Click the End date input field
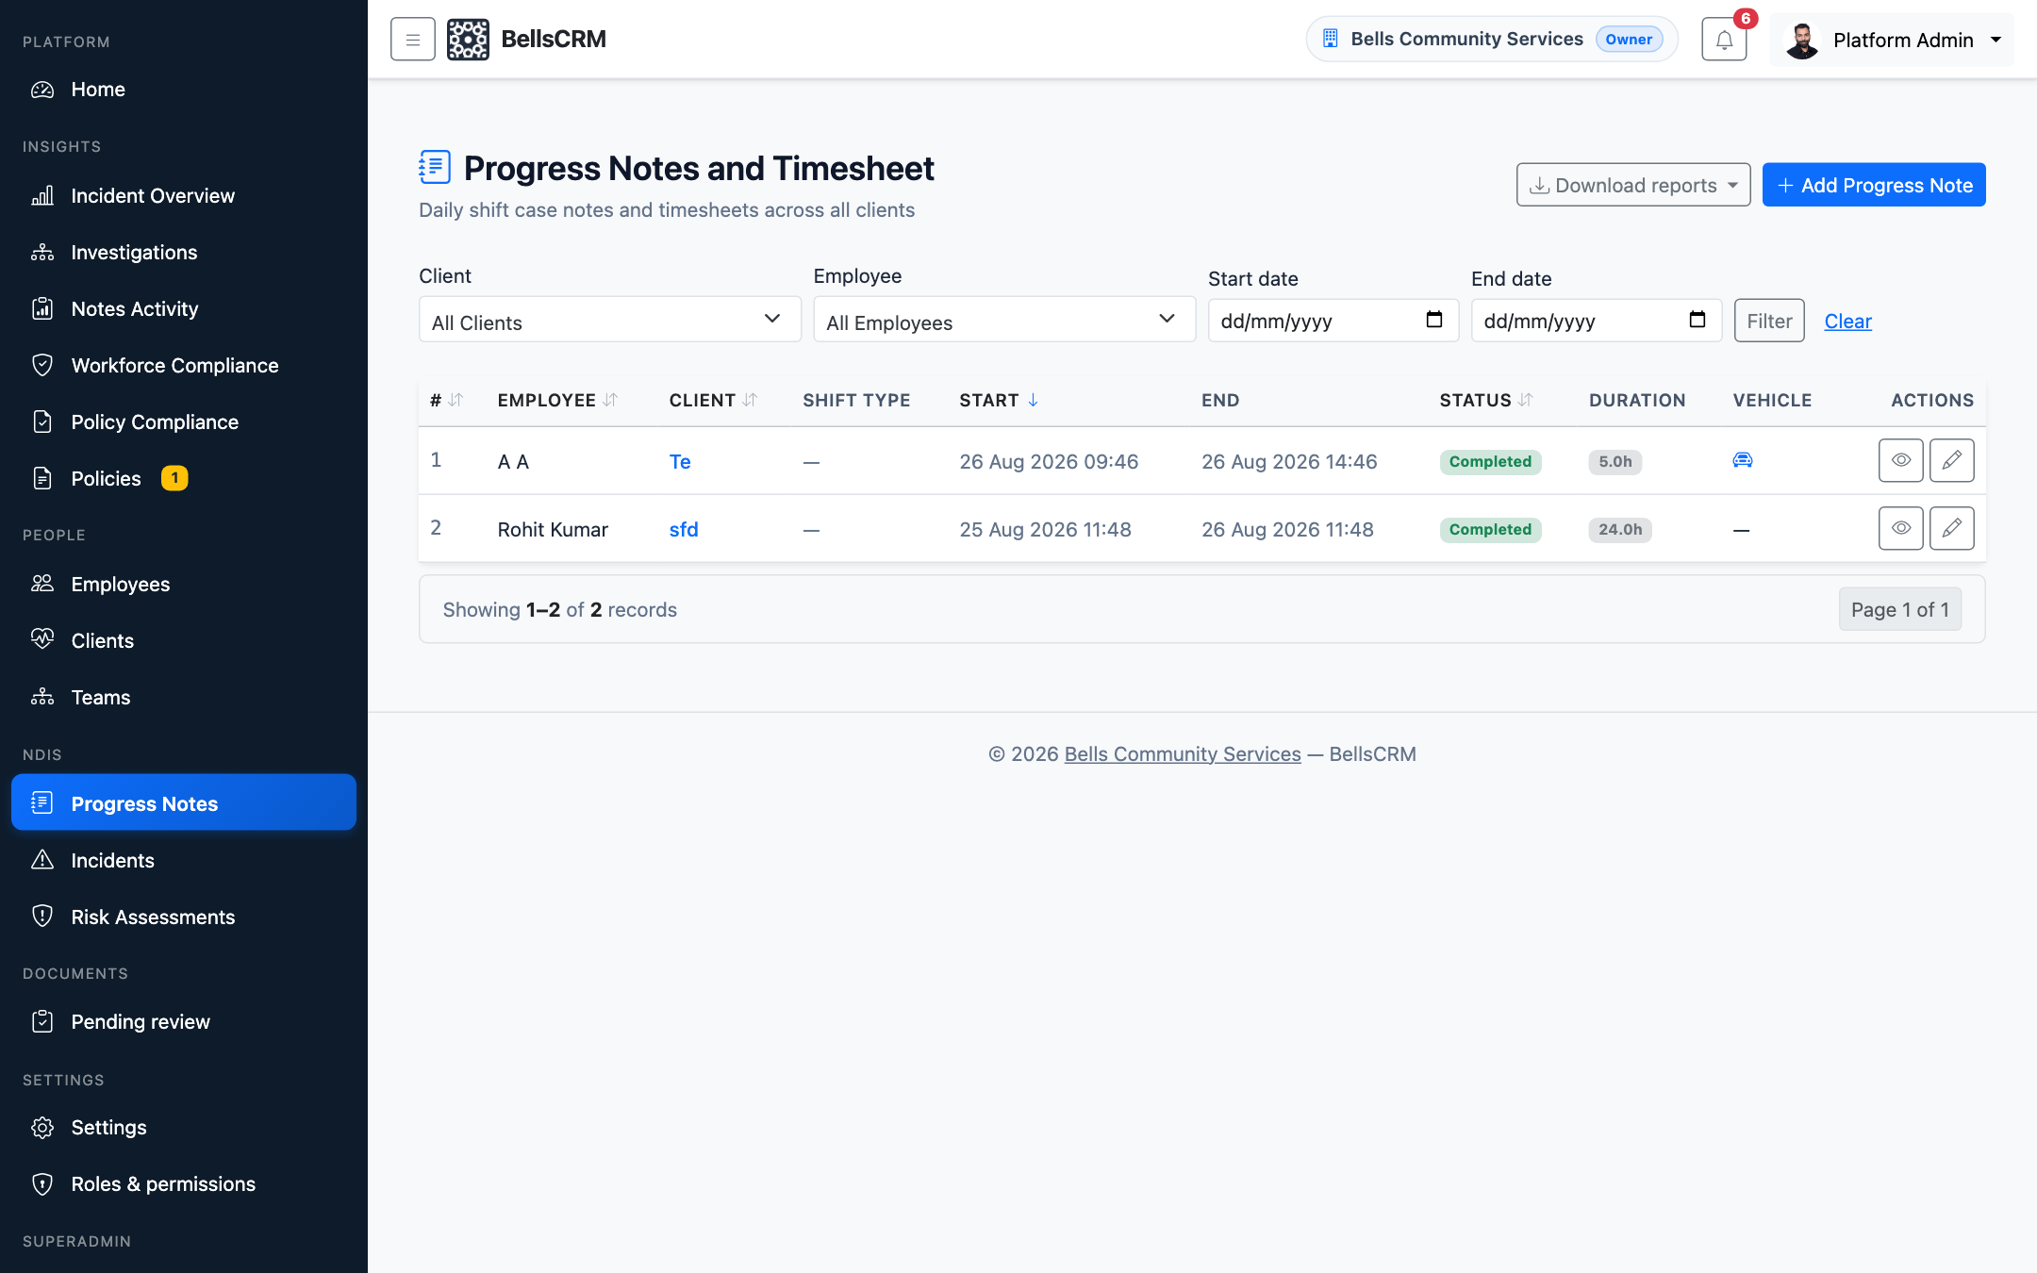This screenshot has width=2037, height=1273. click(x=1596, y=321)
